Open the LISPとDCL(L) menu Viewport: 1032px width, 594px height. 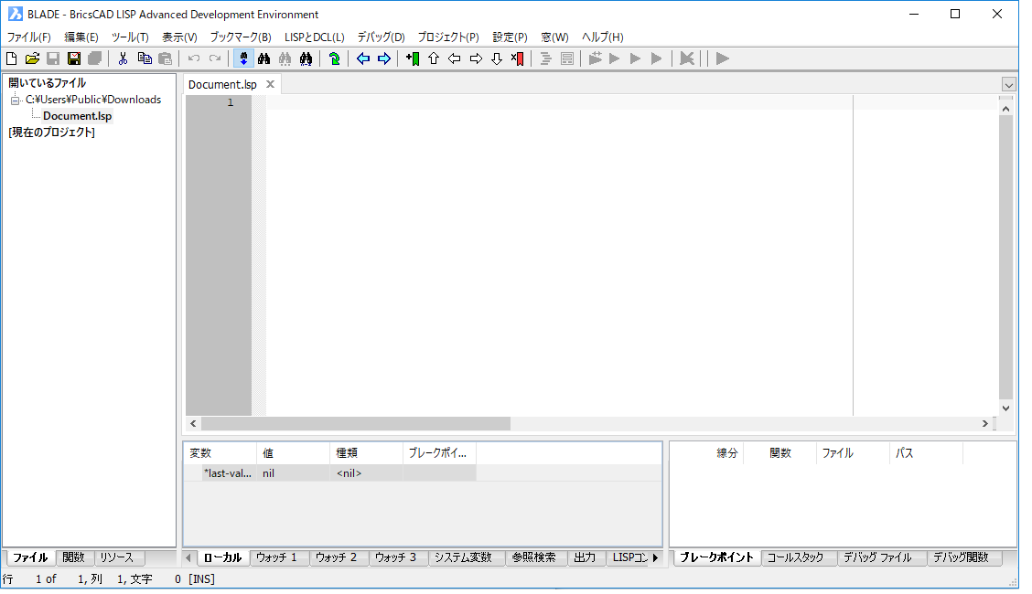pyautogui.click(x=314, y=37)
